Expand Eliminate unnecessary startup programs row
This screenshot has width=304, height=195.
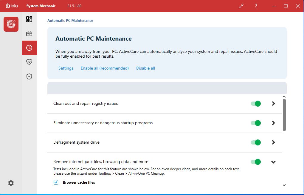tap(273, 123)
